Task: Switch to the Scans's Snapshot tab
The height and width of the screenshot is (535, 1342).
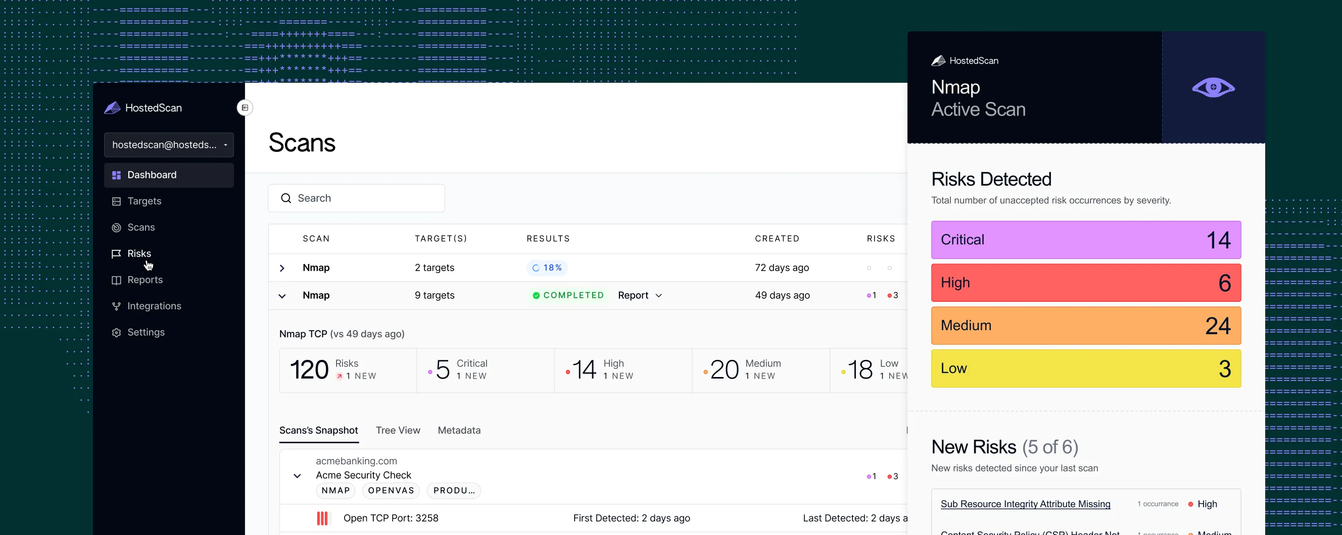Action: coord(319,431)
